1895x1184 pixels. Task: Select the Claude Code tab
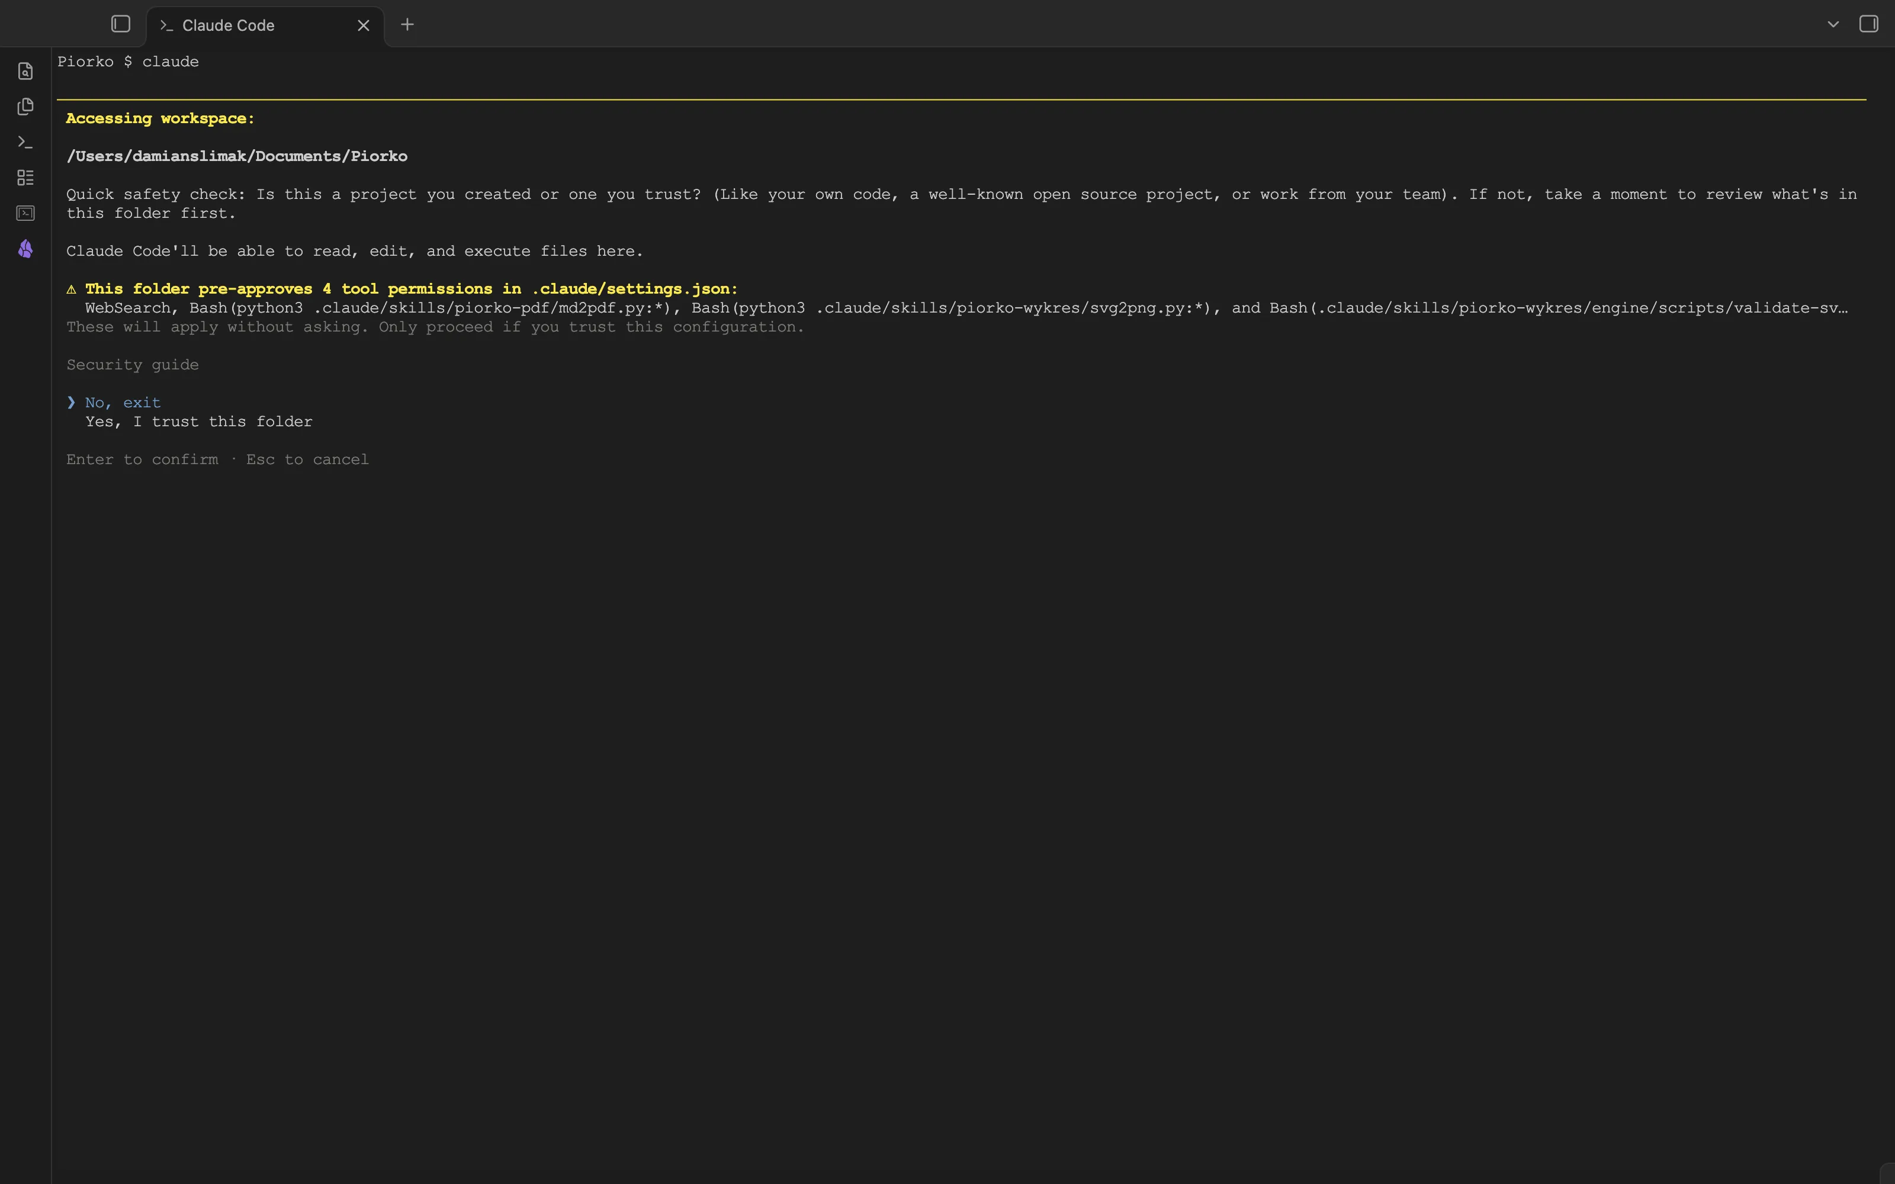click(265, 26)
